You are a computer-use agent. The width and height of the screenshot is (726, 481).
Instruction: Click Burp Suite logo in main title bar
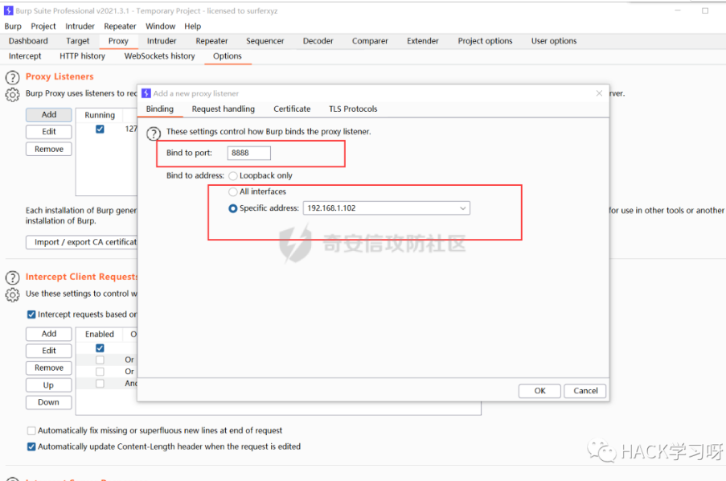click(x=8, y=10)
